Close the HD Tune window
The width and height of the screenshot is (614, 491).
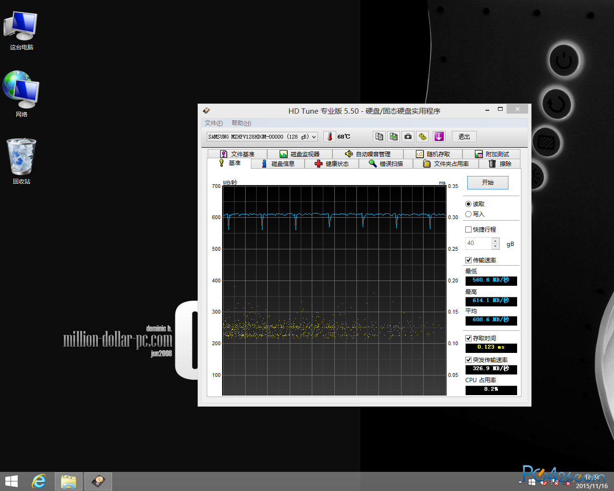517,109
